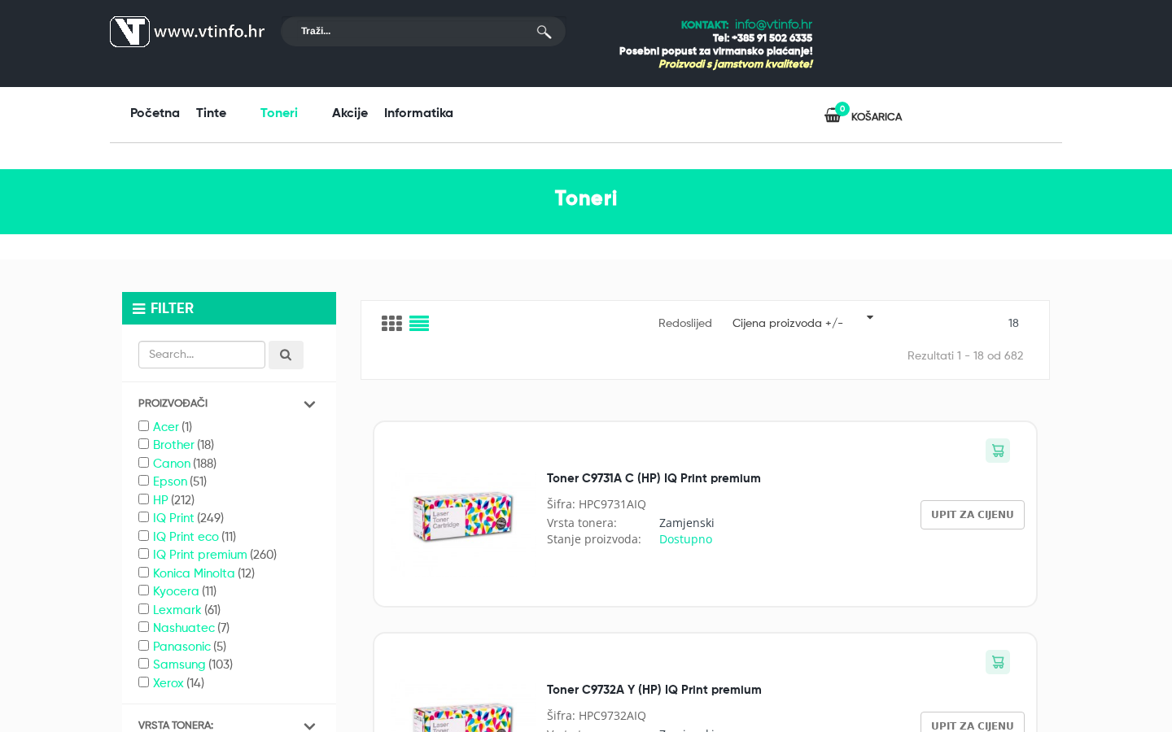Open the Toneri menu

pyautogui.click(x=279, y=113)
